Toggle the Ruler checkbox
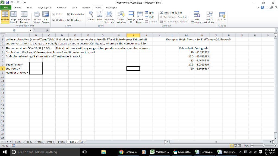278x156 pixels. 57,14
